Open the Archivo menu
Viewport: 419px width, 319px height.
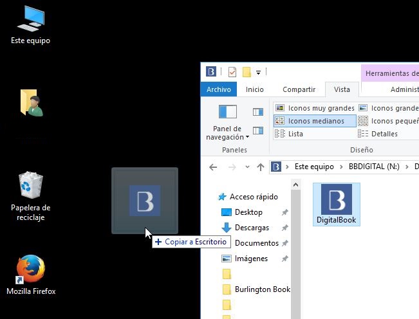pyautogui.click(x=219, y=89)
